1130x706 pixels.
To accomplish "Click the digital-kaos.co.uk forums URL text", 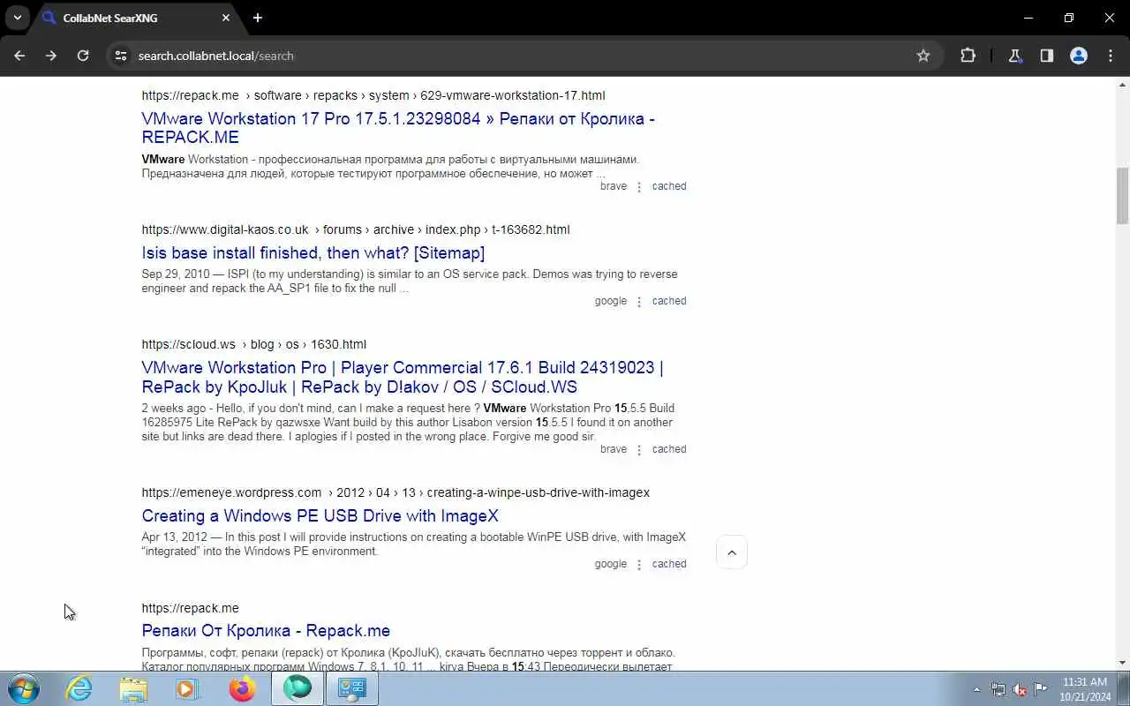I will pyautogui.click(x=356, y=229).
